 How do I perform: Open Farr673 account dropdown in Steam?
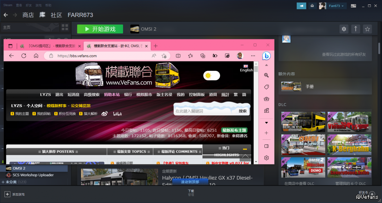tap(336, 6)
